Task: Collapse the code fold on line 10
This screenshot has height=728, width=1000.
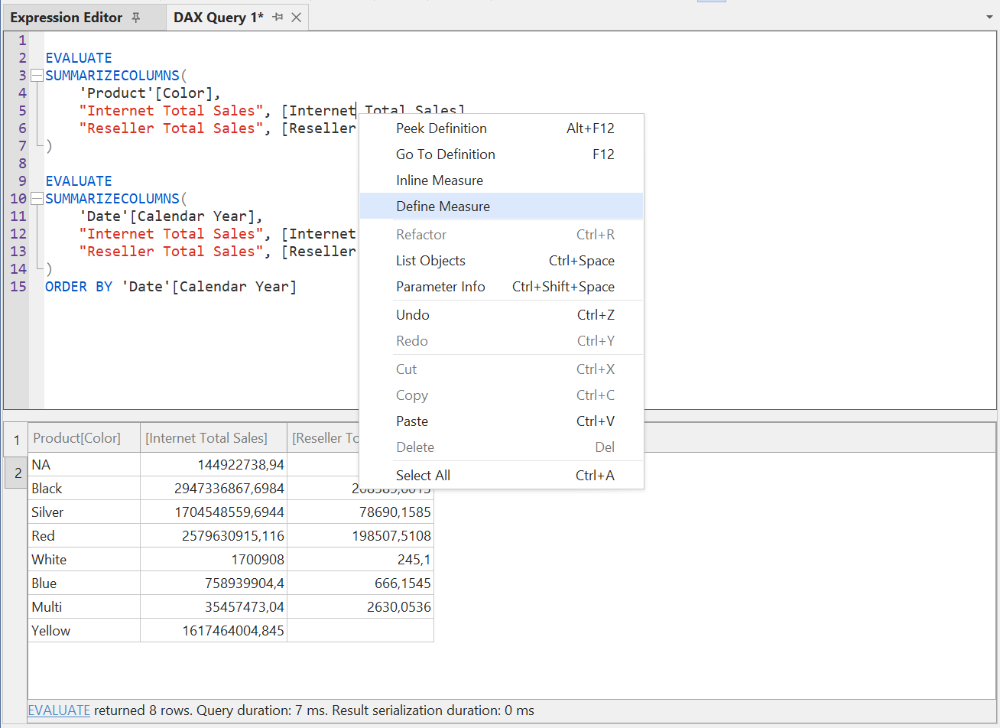Action: (36, 198)
